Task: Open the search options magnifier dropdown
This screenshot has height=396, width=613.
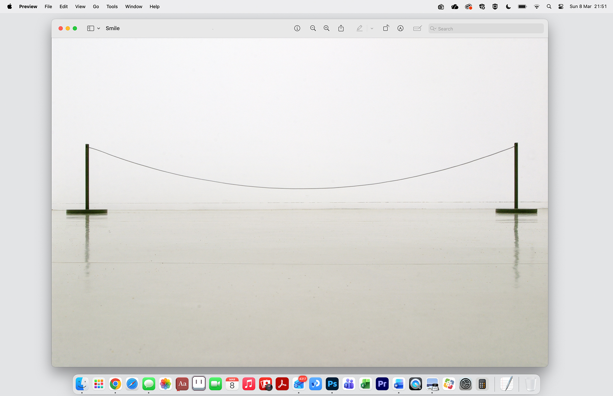Action: 433,29
